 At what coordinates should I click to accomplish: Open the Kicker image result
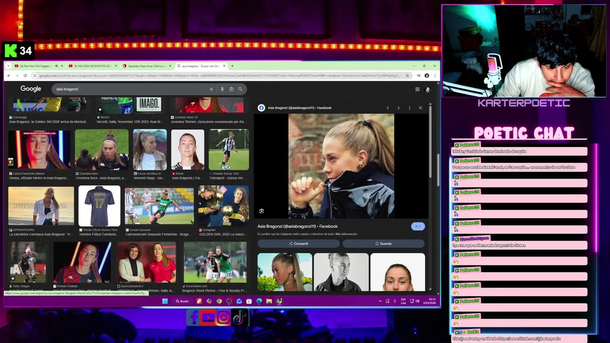(188, 151)
